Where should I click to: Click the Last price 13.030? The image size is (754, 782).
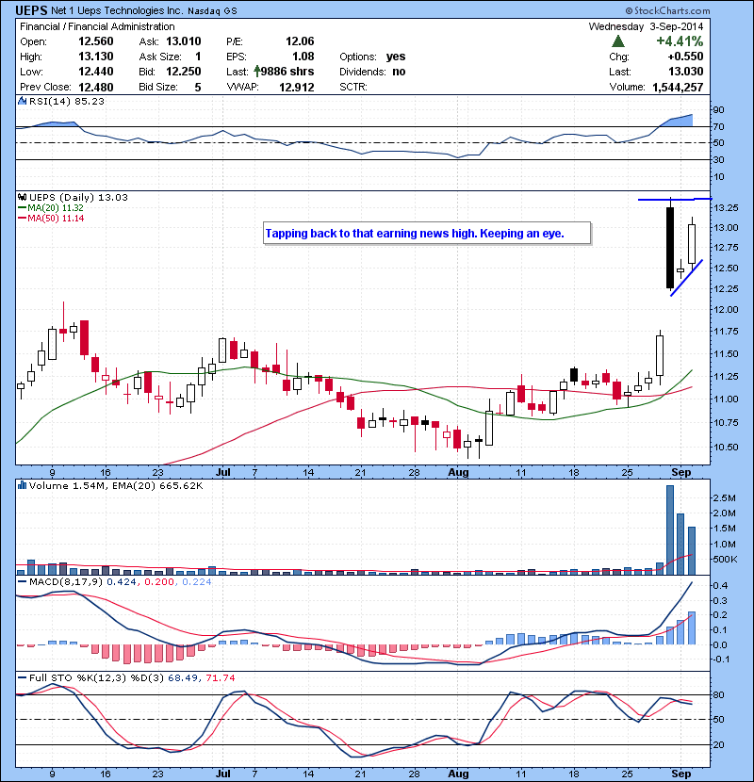[685, 72]
